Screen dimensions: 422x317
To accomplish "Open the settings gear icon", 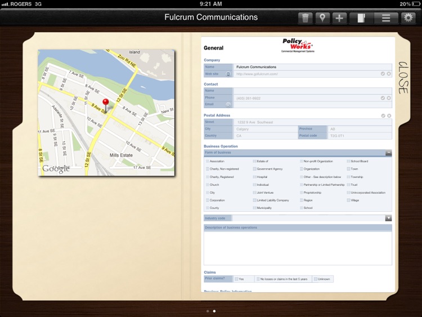I will tap(408, 18).
